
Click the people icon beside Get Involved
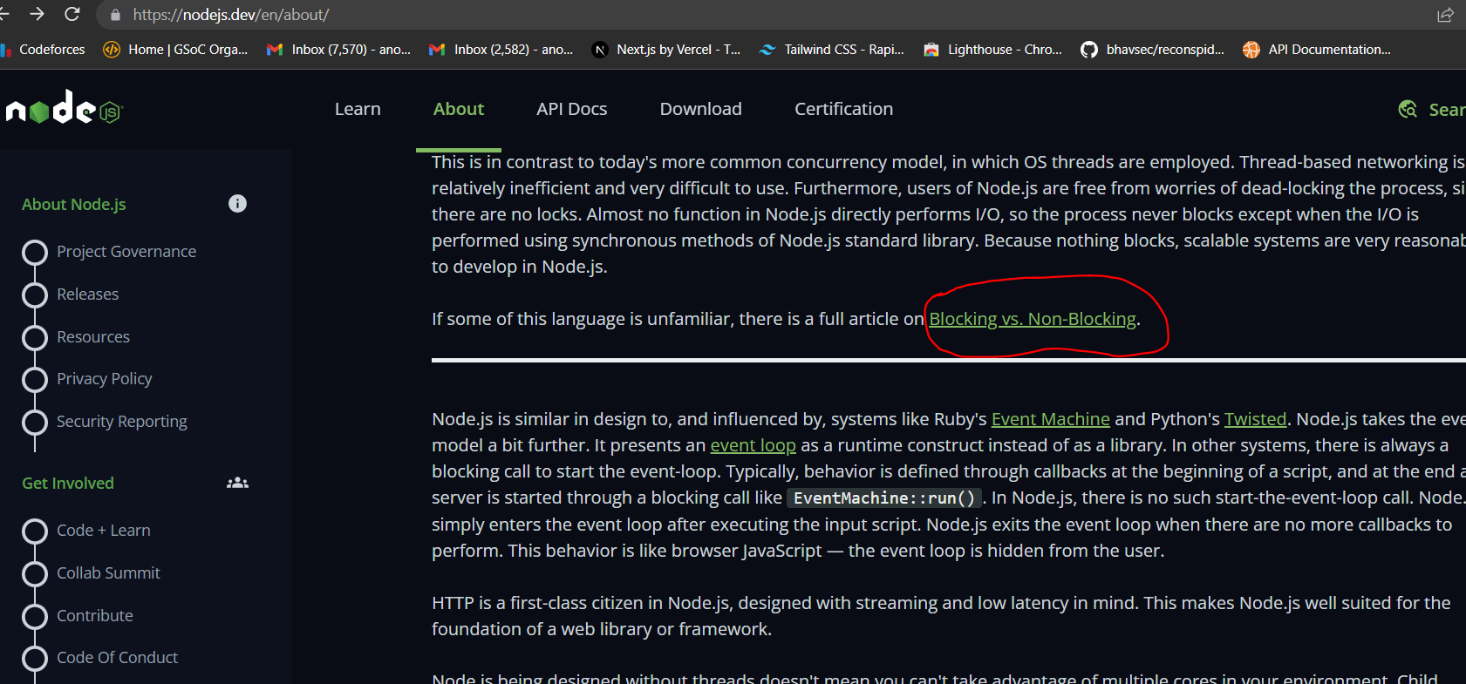237,483
